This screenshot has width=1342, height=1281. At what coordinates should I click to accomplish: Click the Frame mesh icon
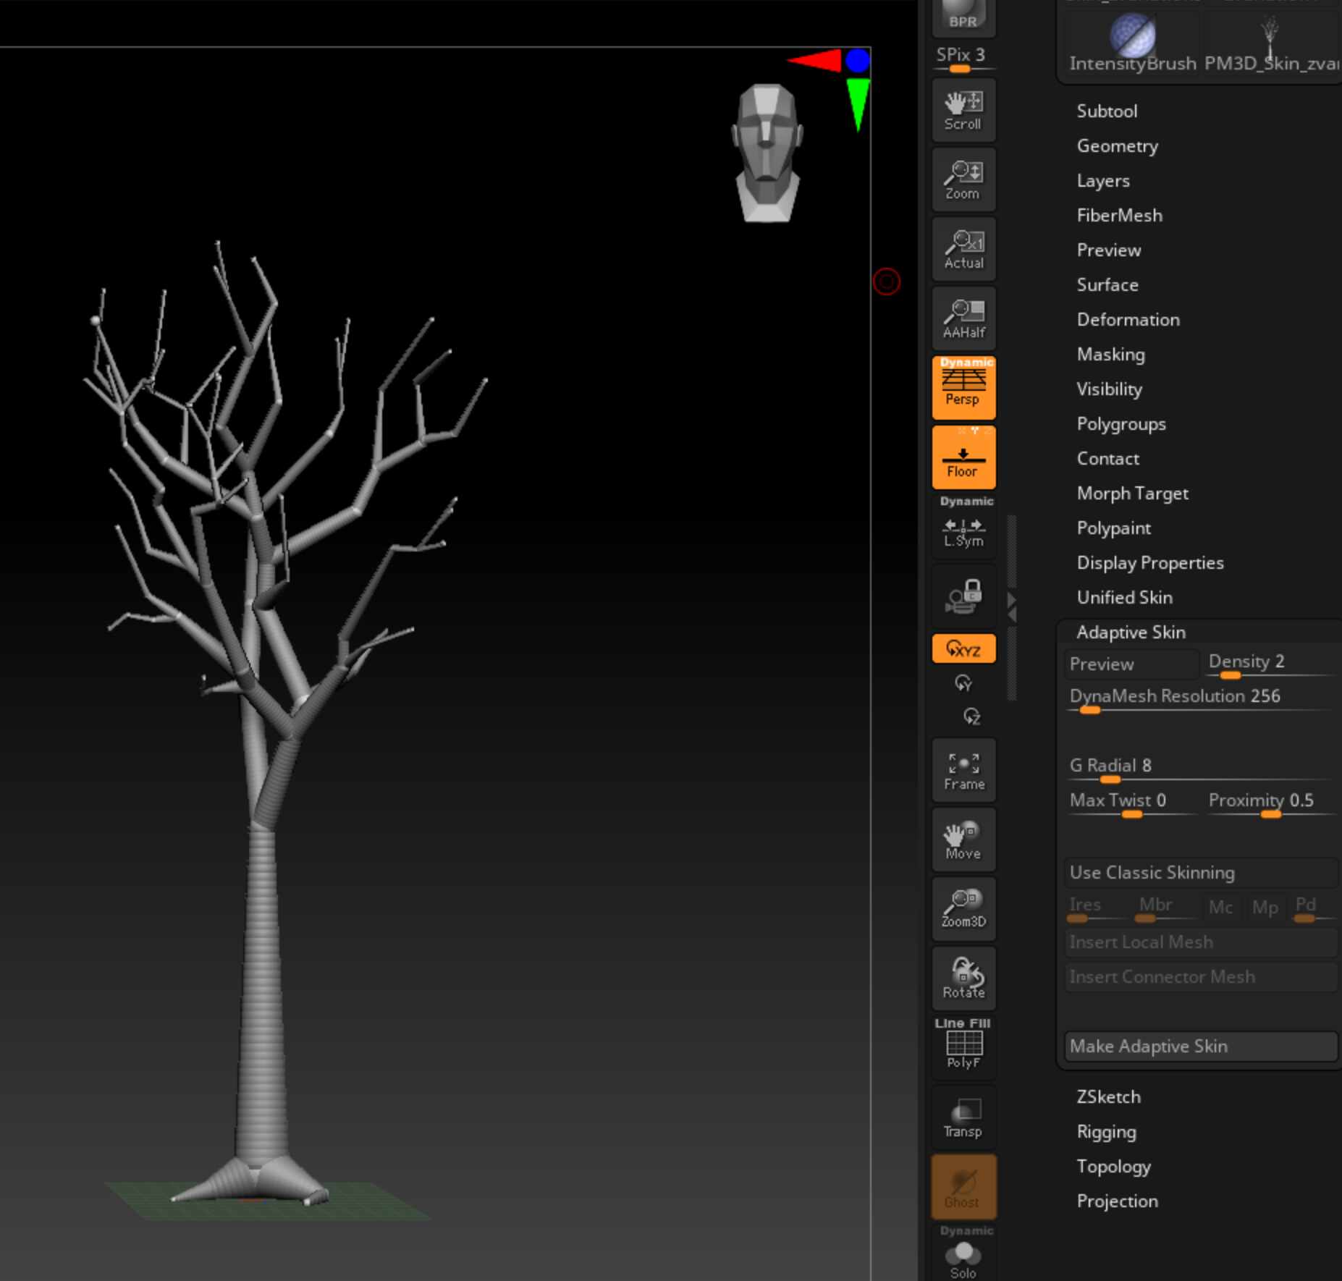[x=963, y=771]
